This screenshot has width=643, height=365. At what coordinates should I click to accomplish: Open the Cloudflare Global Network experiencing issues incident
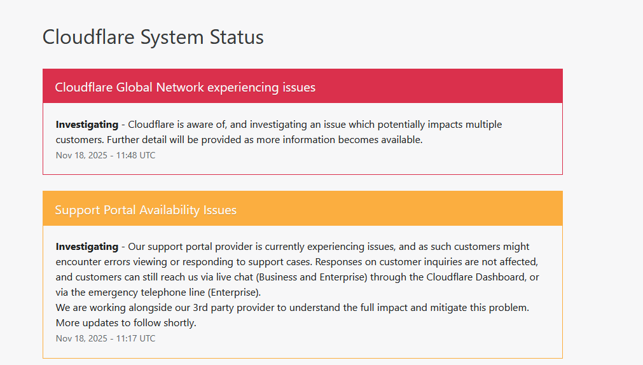185,87
